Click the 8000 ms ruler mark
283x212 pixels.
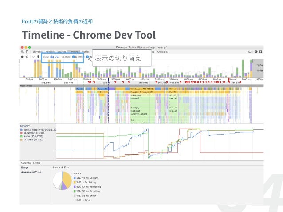(x=246, y=79)
